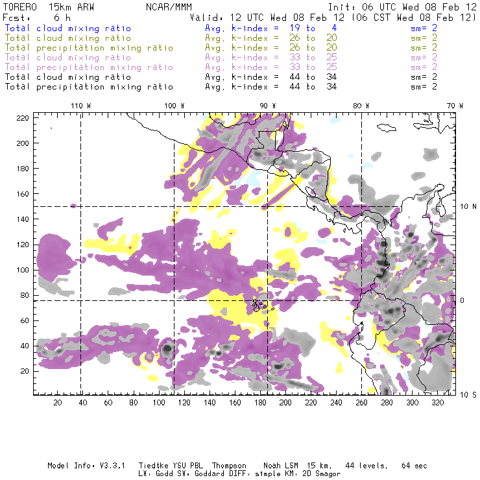Image resolution: width=480 pixels, height=480 pixels.
Task: Select the "100" vertical axis tick label
Action: click(x=23, y=270)
